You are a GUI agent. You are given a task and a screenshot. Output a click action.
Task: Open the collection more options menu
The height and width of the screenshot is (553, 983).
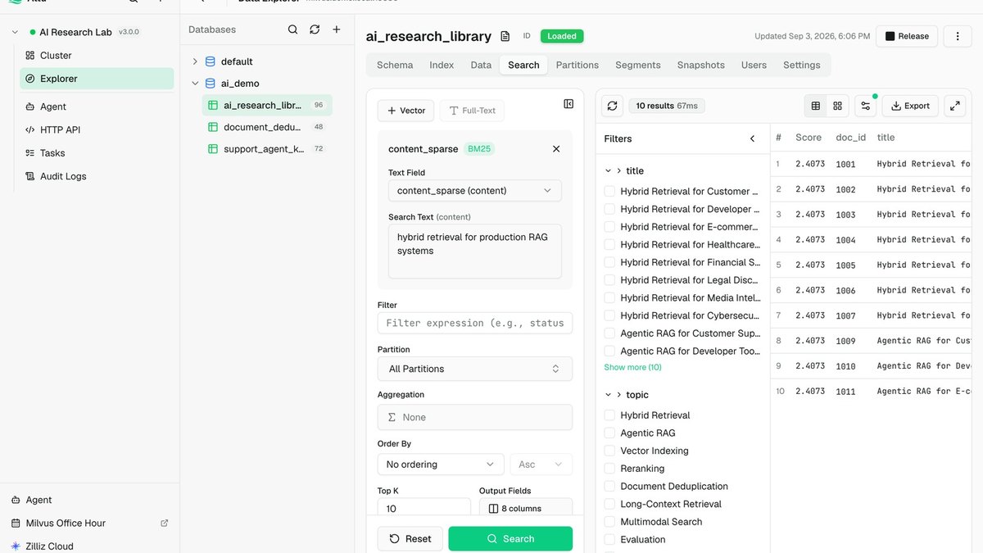[958, 36]
